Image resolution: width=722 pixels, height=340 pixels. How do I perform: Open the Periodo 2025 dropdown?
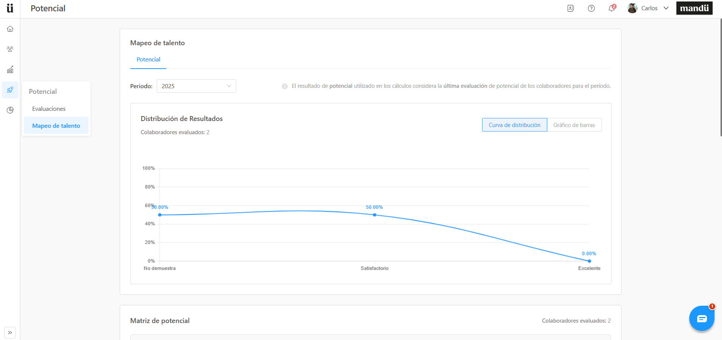(196, 86)
